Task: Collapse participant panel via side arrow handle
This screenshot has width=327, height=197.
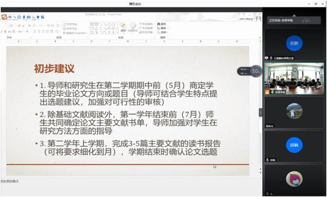Action: pyautogui.click(x=261, y=112)
